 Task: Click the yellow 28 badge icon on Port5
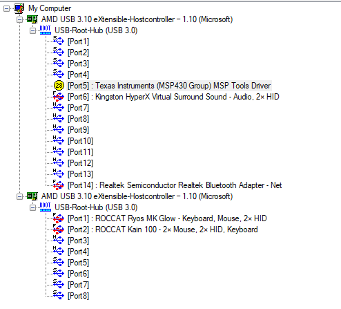point(59,86)
